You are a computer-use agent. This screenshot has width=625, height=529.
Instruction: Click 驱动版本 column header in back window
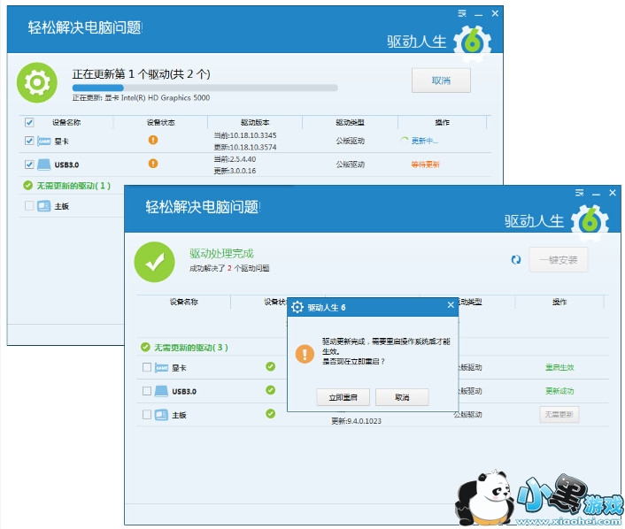pos(255,122)
